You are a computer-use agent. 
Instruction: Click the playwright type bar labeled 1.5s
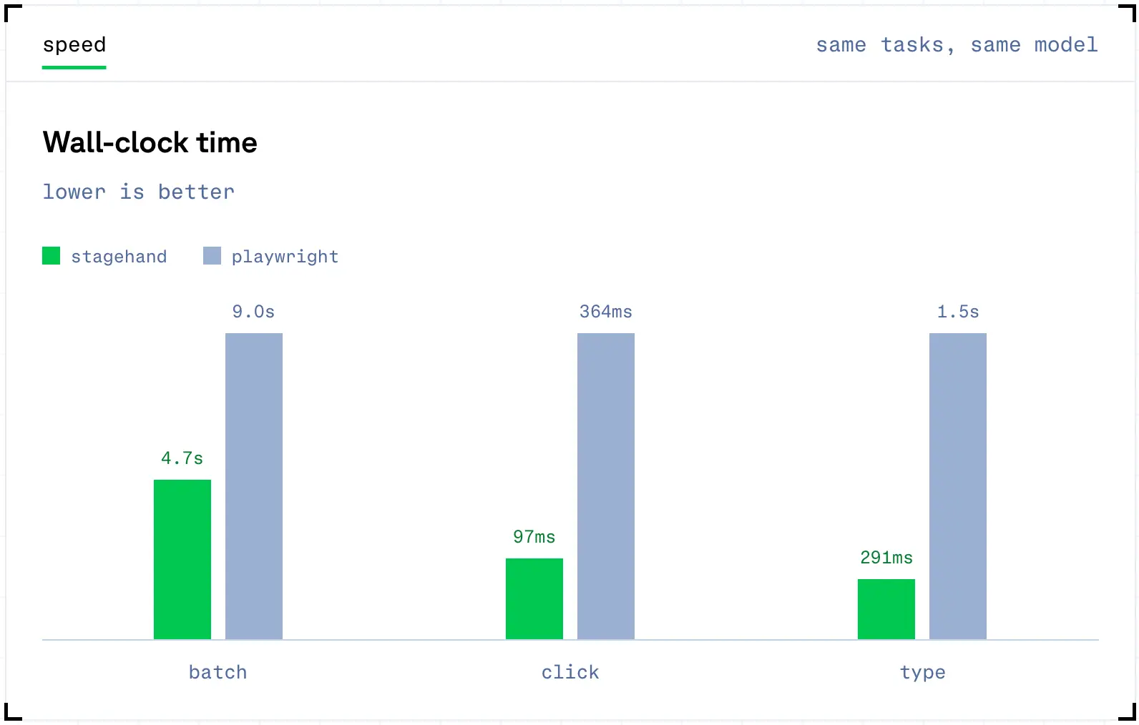[958, 486]
